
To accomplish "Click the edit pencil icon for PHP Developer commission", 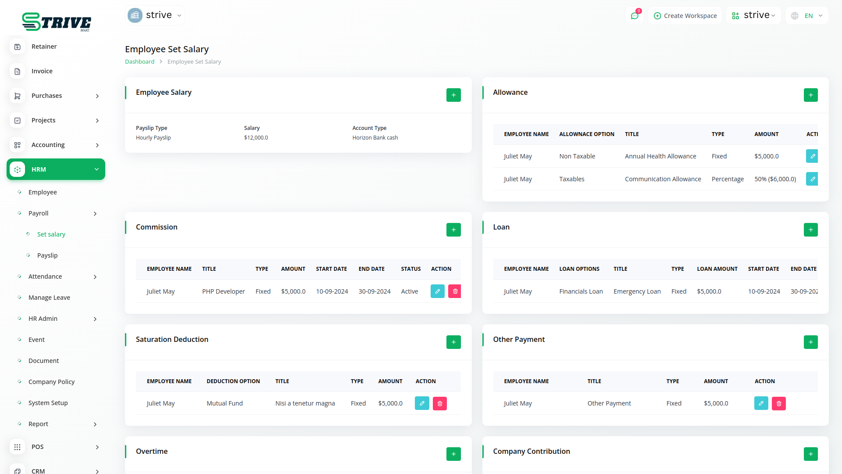I will point(437,291).
